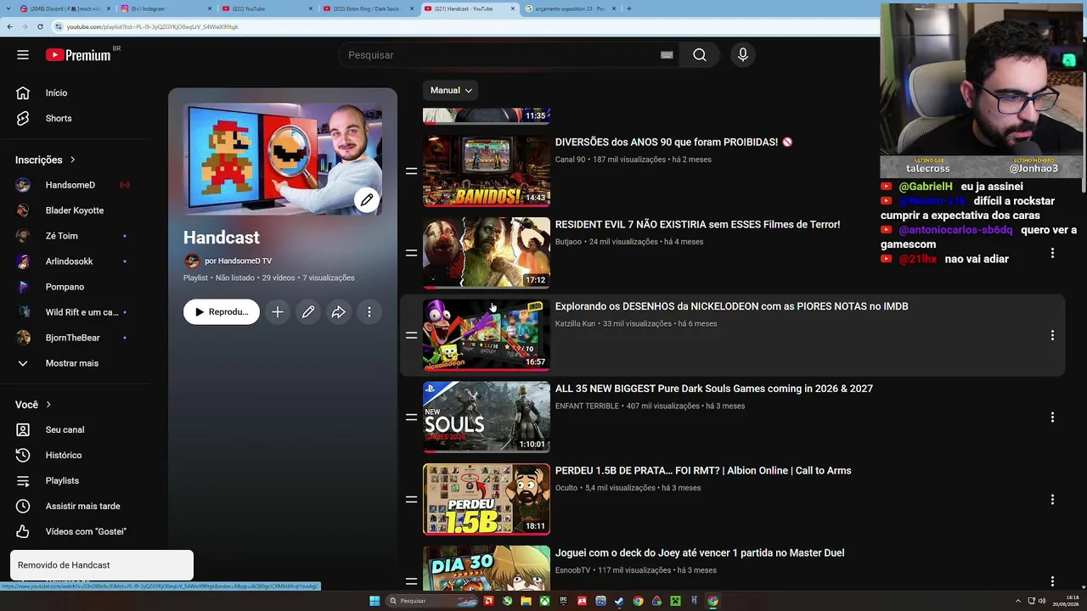Open the Canal 90 channel link
The width and height of the screenshot is (1087, 611).
click(x=570, y=160)
